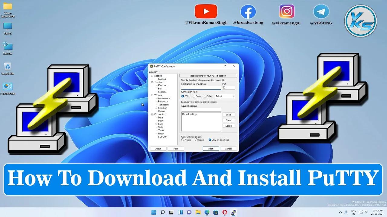Open Microsoft Store from the taskbar
The width and height of the screenshot is (387, 217).
(216, 212)
